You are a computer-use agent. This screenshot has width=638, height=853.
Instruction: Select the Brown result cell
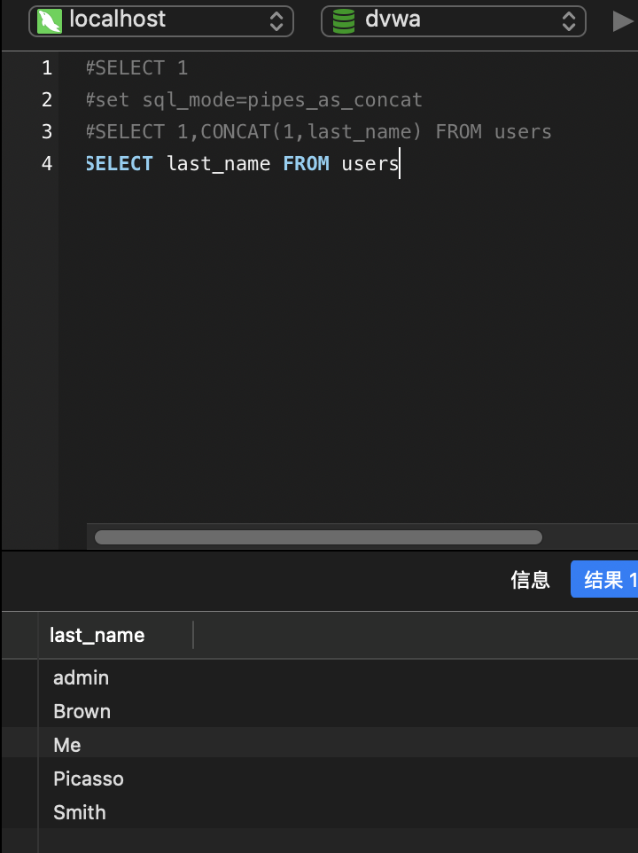coord(82,711)
